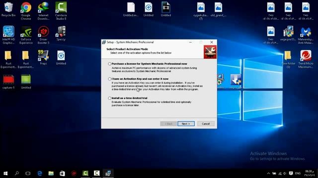Close the Setup dialog window
This screenshot has height=178, width=318.
(x=212, y=42)
